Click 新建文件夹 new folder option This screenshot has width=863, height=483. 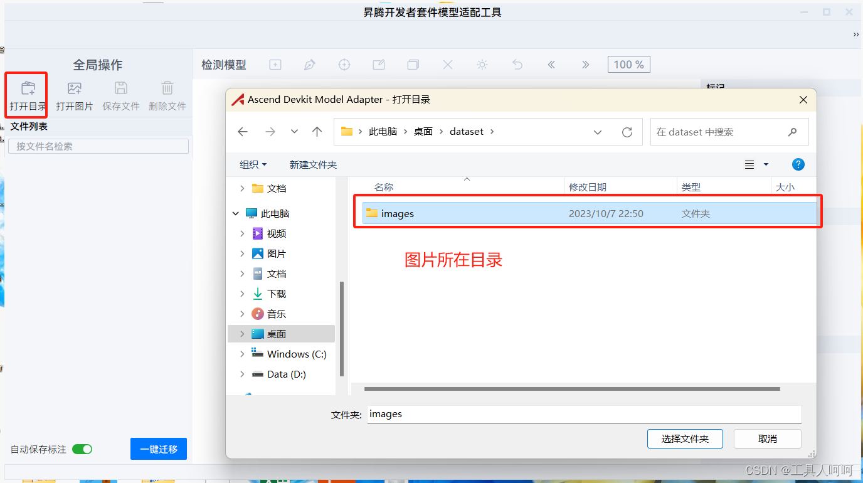[x=313, y=164]
